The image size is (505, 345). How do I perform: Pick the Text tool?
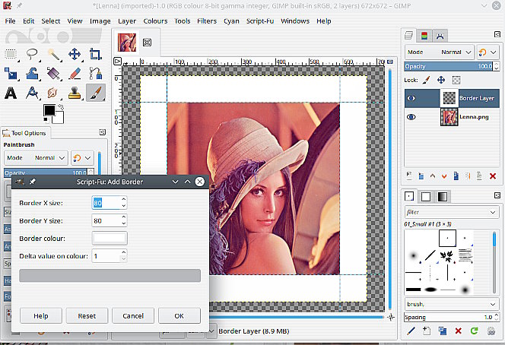coord(11,93)
